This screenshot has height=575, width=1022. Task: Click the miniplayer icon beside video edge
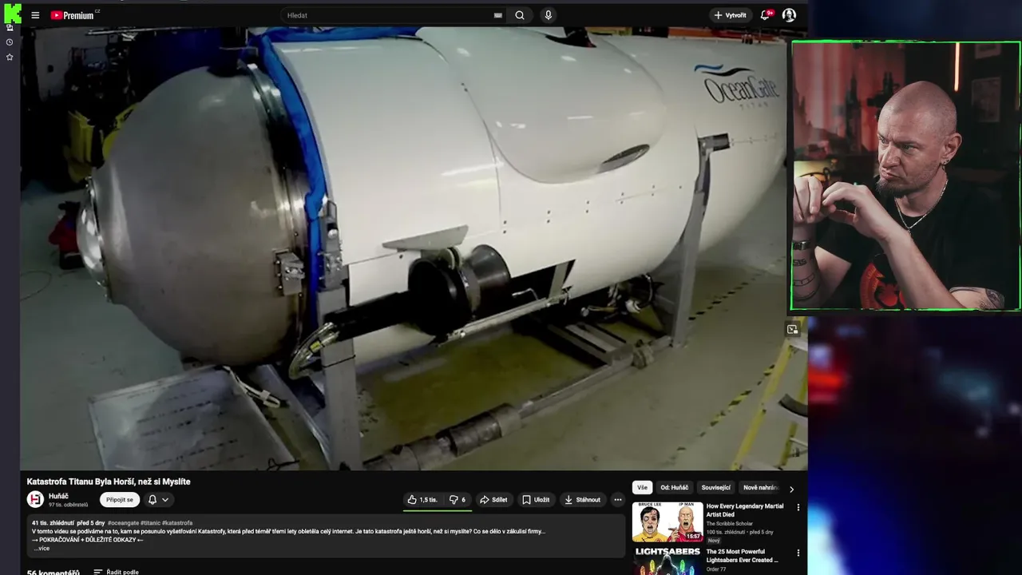[x=792, y=329]
